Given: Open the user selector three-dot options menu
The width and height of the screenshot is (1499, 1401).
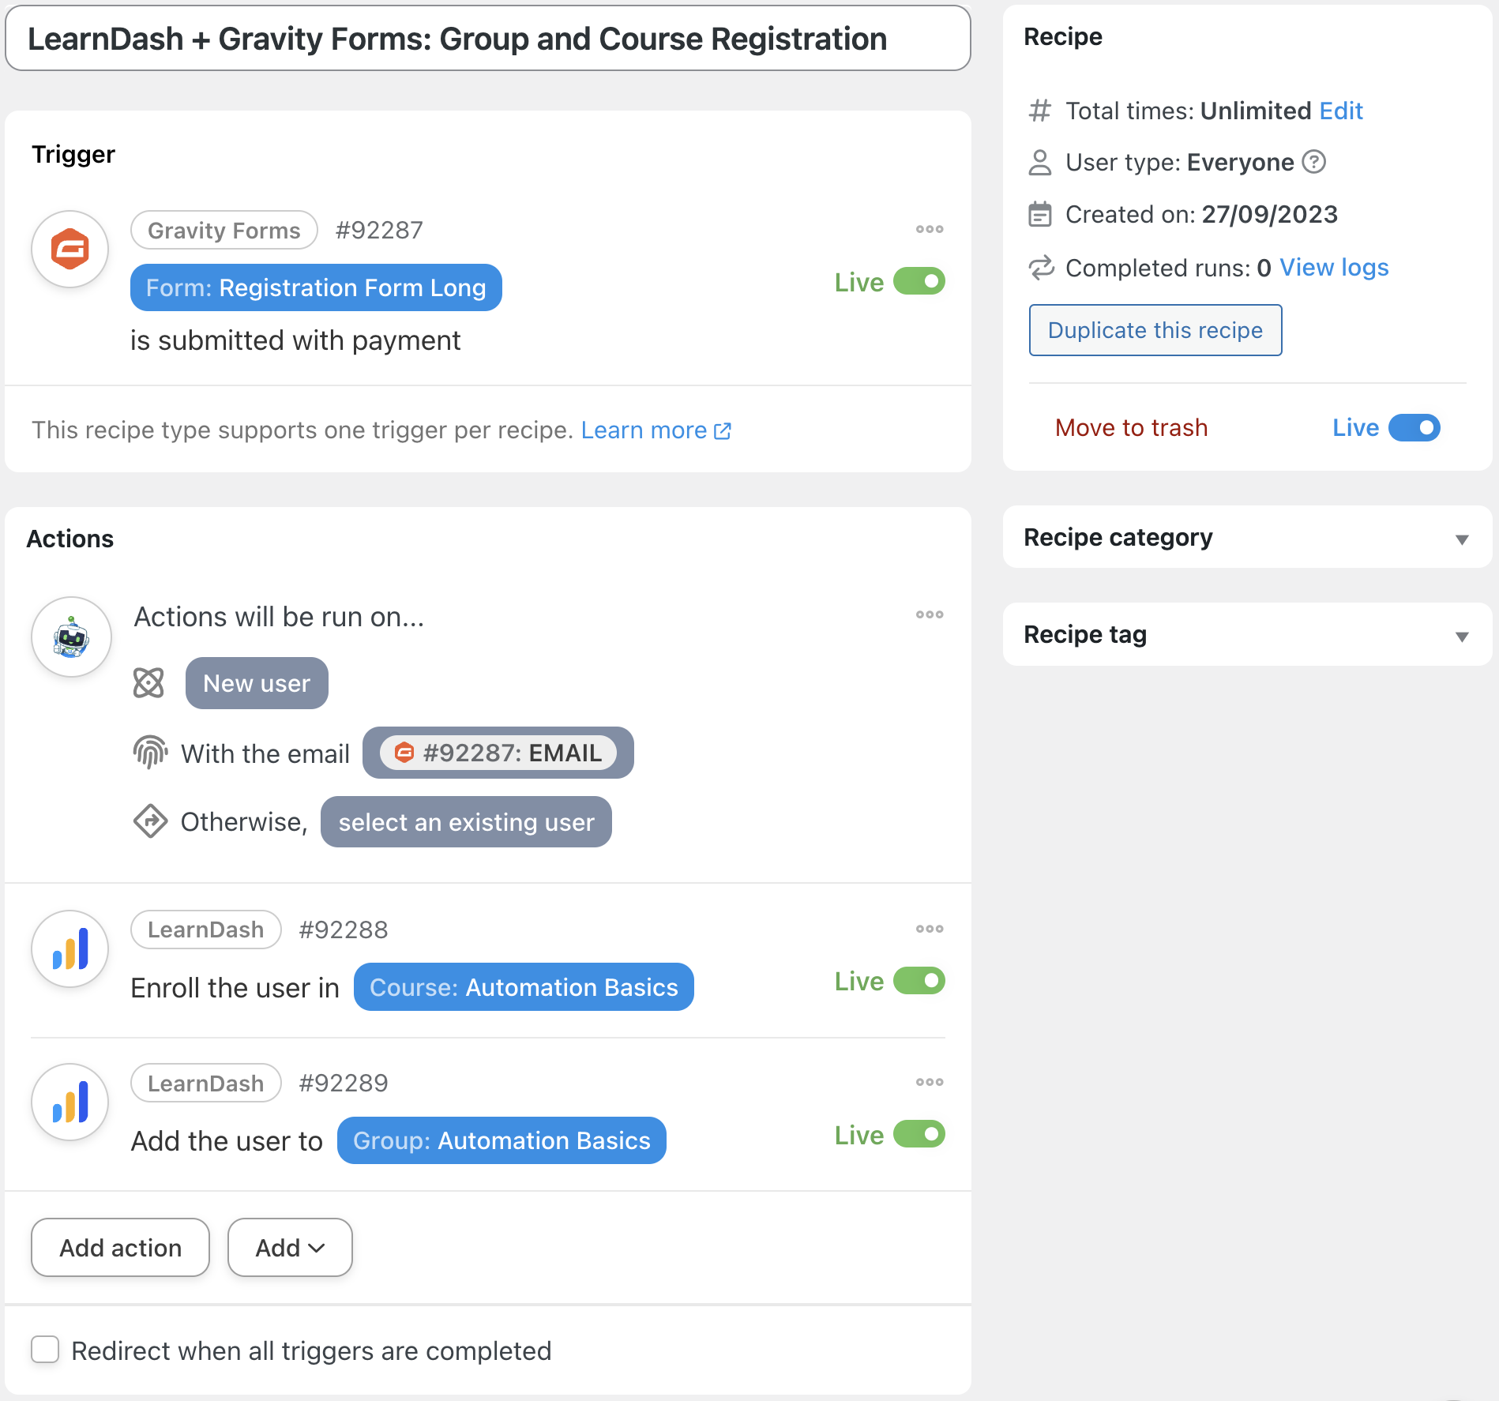Looking at the screenshot, I should pyautogui.click(x=930, y=614).
